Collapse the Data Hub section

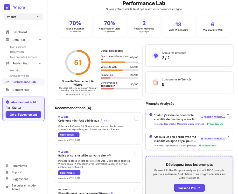pyautogui.click(x=40, y=40)
